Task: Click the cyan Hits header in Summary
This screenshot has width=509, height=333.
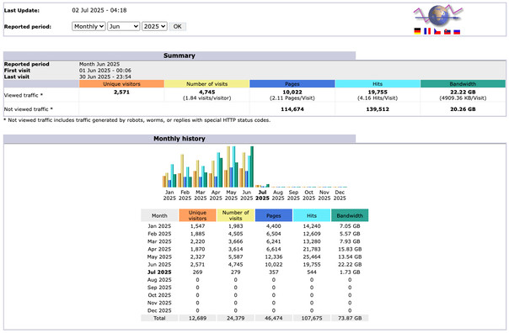Action: 378,84
